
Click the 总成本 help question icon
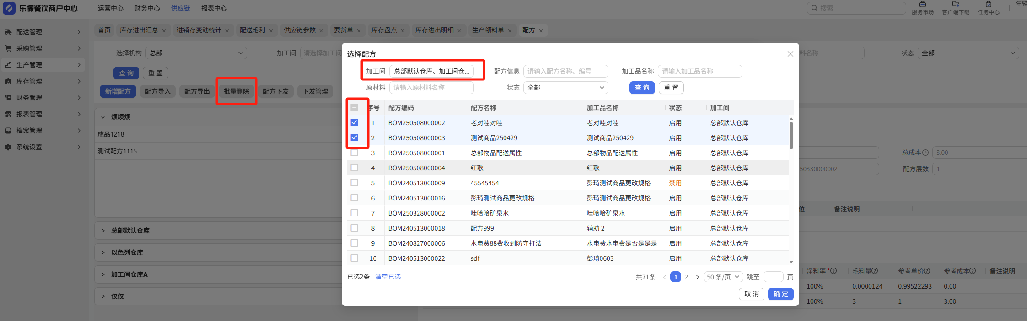tap(925, 153)
